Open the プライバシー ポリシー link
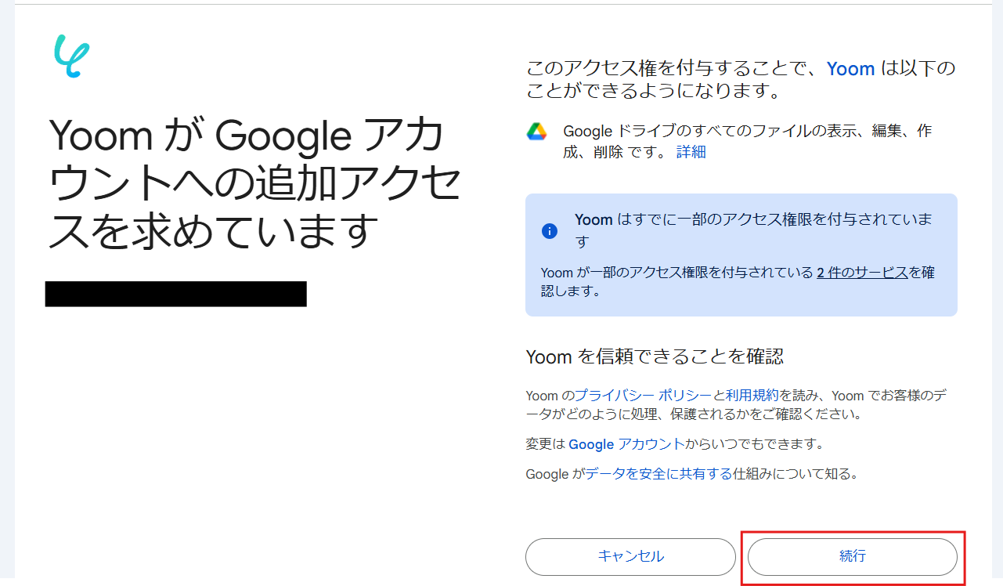The image size is (1003, 586). [x=643, y=396]
